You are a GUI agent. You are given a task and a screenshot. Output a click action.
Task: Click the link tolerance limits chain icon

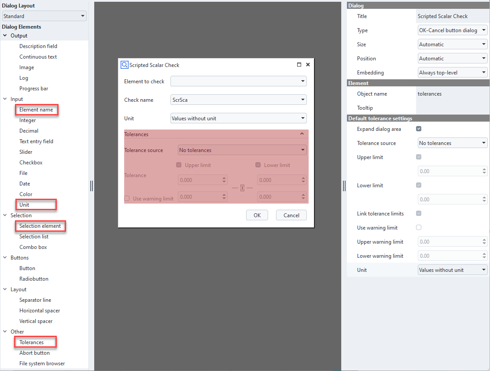[x=242, y=189]
